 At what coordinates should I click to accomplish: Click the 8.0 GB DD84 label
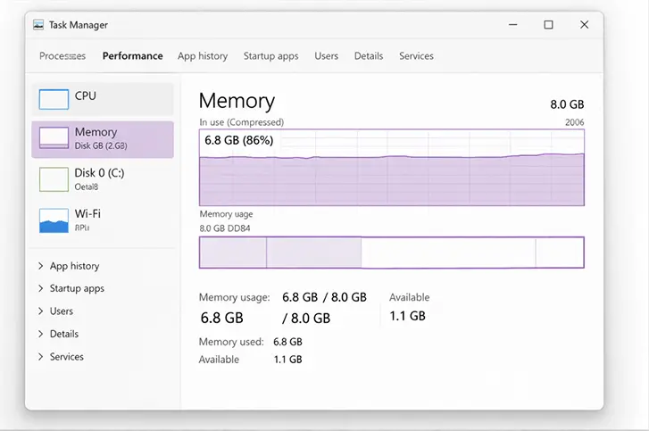[225, 228]
